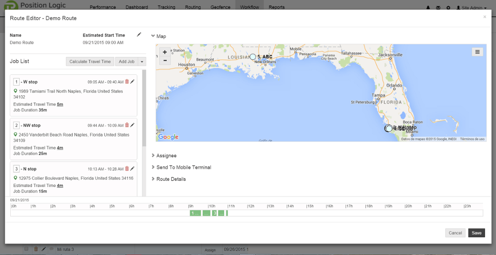Edit the N stop job
The image size is (496, 255).
pyautogui.click(x=132, y=169)
